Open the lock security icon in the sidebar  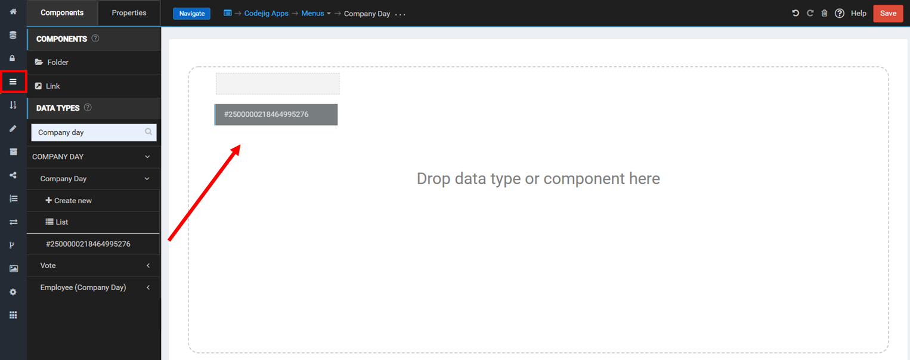[x=13, y=58]
